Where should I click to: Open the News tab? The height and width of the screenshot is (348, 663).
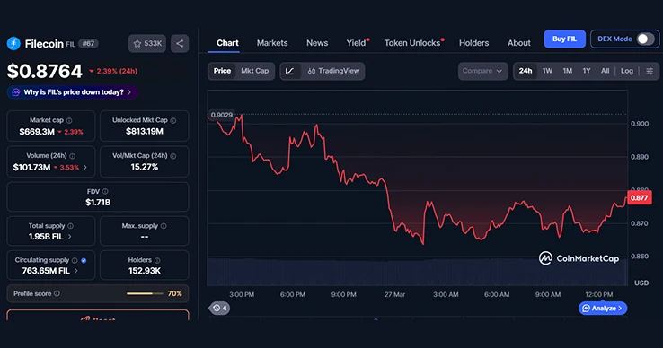tap(317, 43)
